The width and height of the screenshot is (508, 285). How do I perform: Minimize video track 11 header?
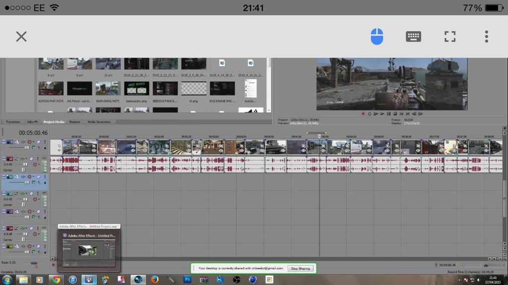pos(4,177)
